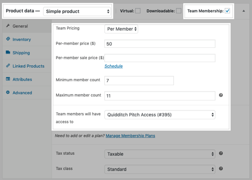Click the Per-member sale price field
The image size is (252, 180).
point(160,58)
